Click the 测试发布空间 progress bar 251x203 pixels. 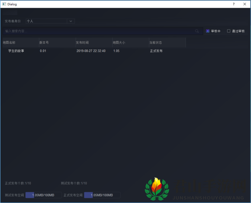pyautogui.click(x=44, y=195)
